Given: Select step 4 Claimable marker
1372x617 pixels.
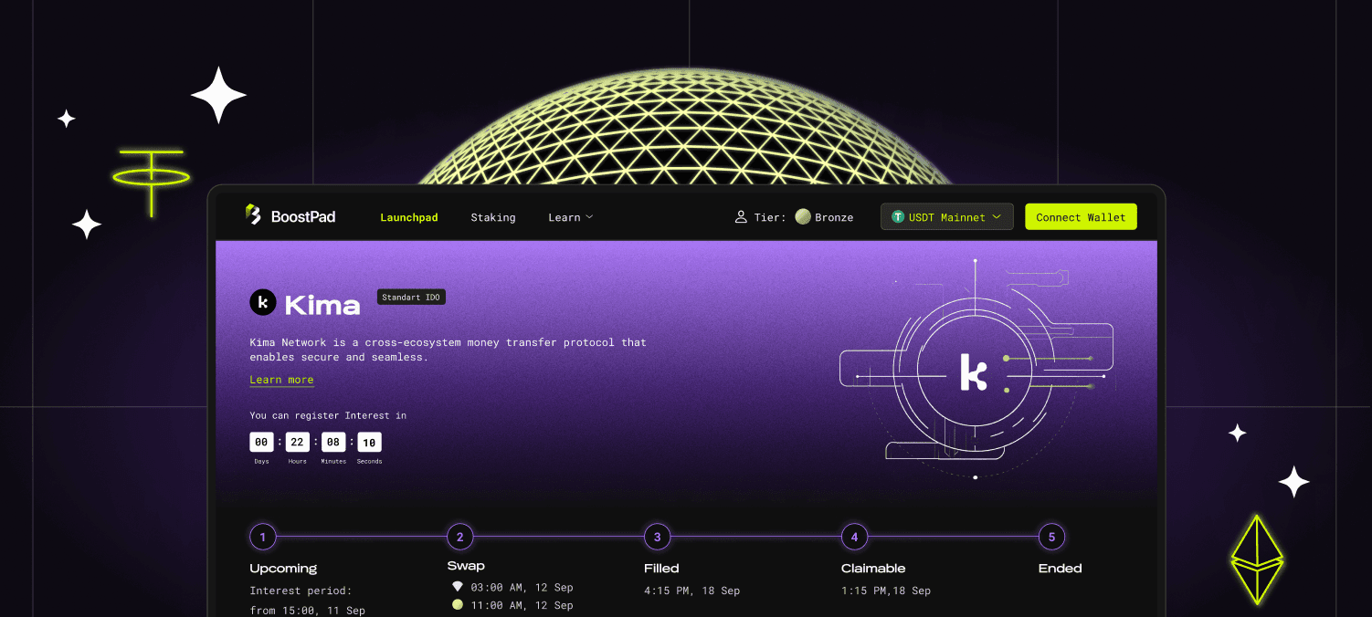Looking at the screenshot, I should click(x=854, y=537).
